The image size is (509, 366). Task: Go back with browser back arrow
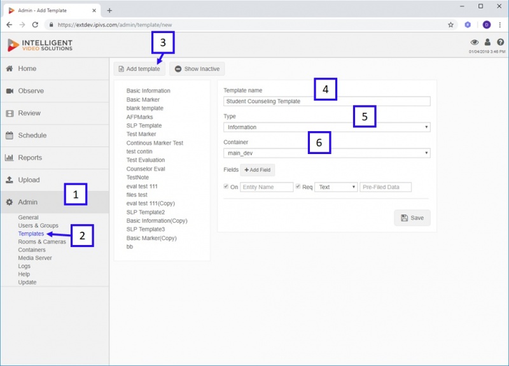click(x=9, y=25)
